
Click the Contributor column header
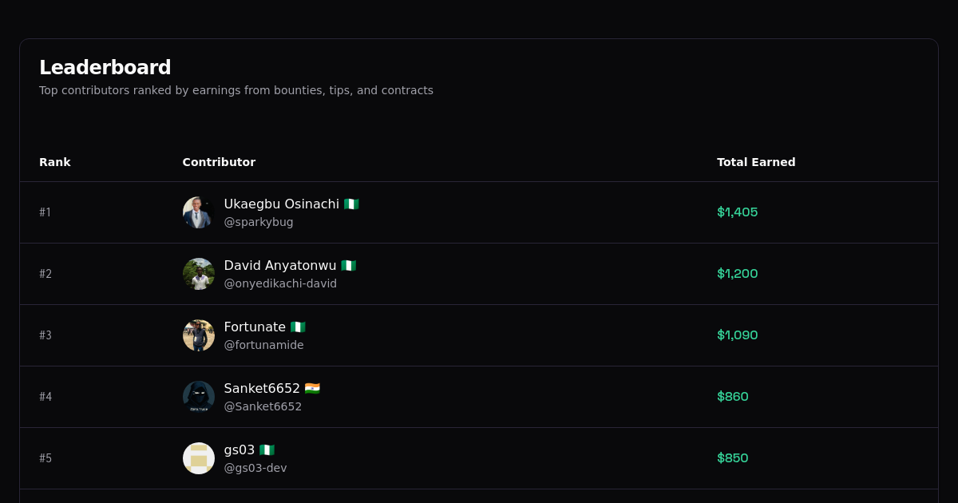click(x=219, y=162)
